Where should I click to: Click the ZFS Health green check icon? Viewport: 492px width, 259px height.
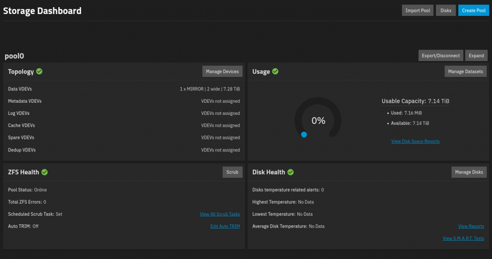tap(45, 172)
